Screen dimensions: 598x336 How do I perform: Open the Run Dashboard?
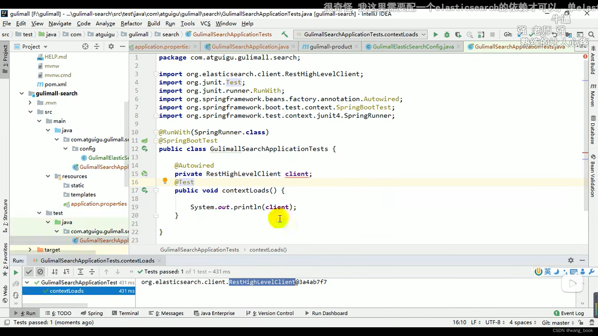(x=326, y=313)
